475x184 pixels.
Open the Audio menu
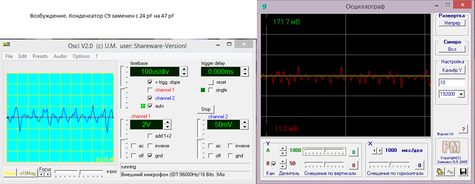coord(60,56)
